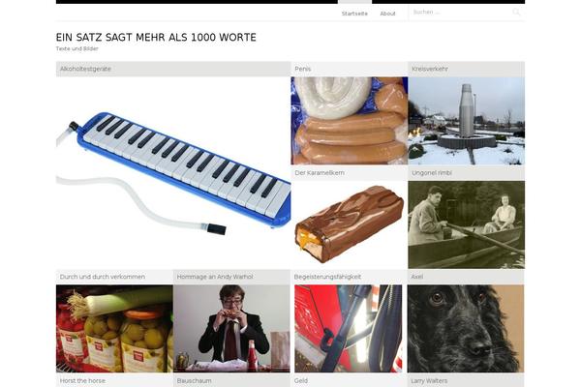Open the Der Karamellkern title
The width and height of the screenshot is (581, 387).
(x=320, y=173)
